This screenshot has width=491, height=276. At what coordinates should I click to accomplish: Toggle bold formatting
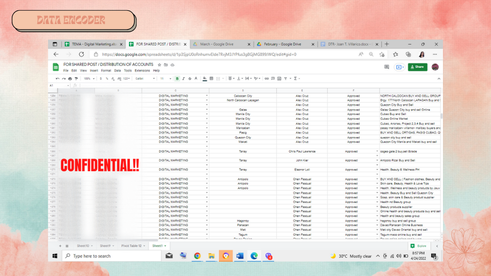coord(177,79)
